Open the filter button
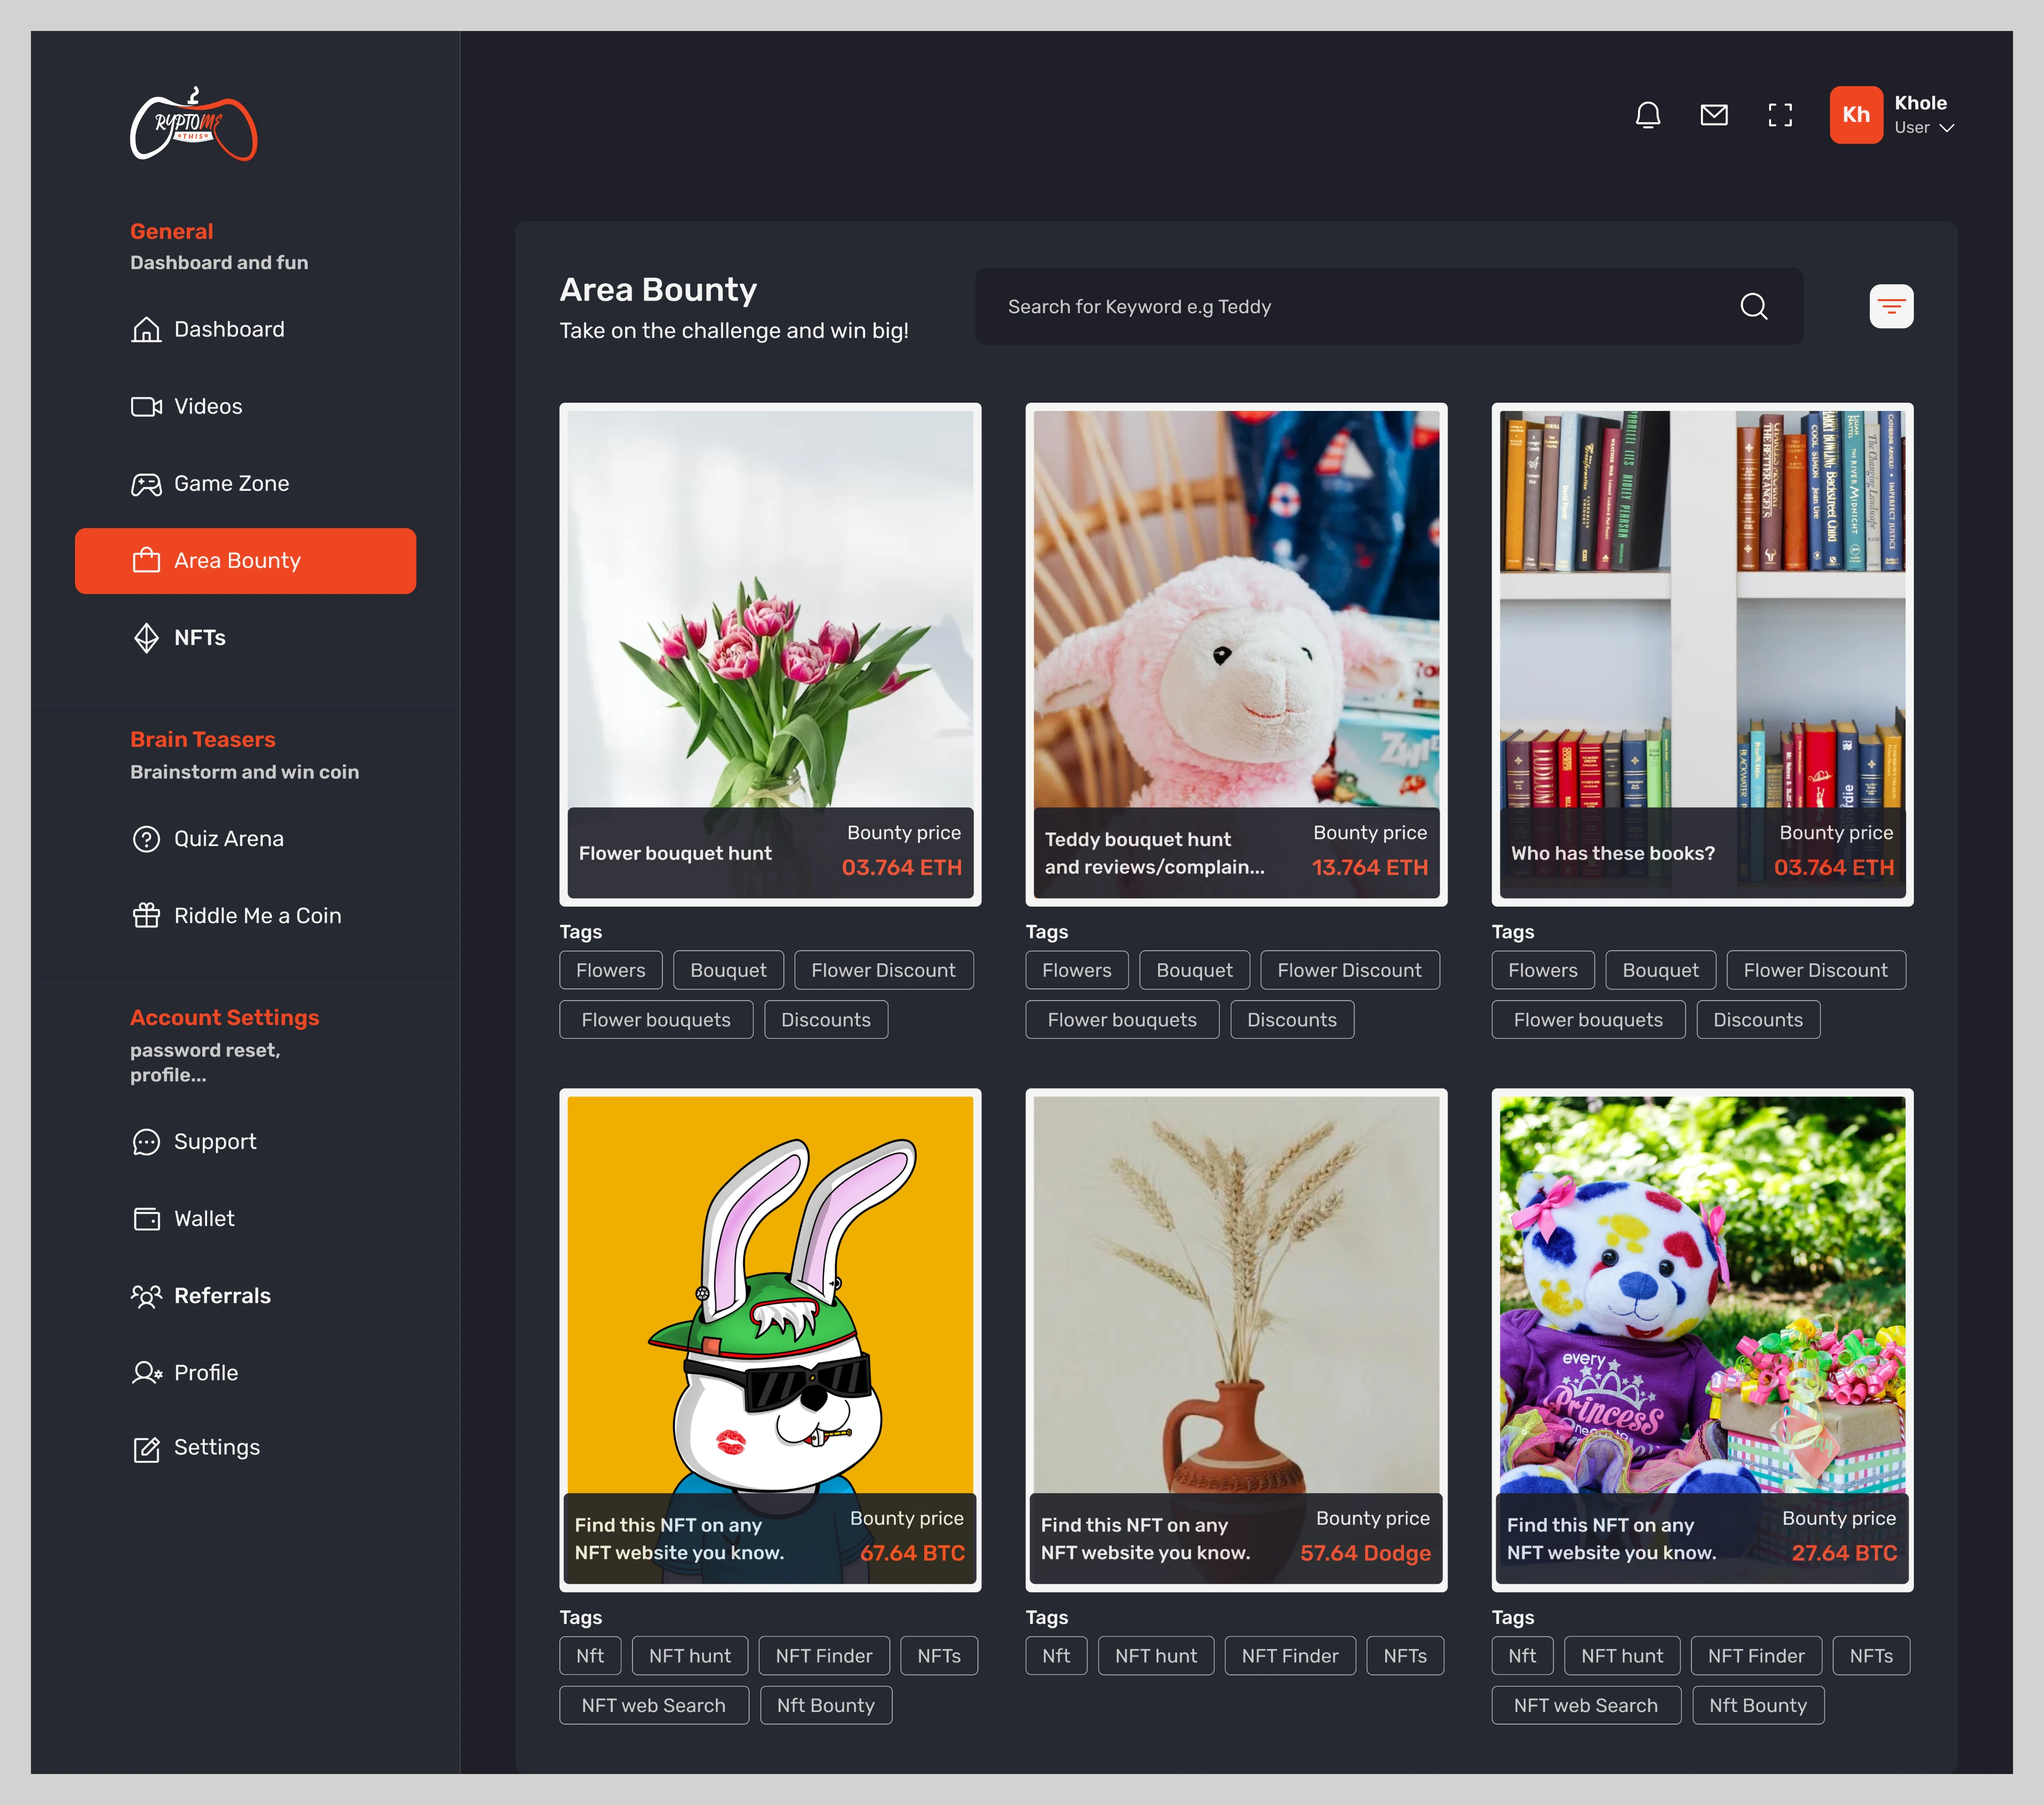The height and width of the screenshot is (1805, 2044). [1890, 306]
